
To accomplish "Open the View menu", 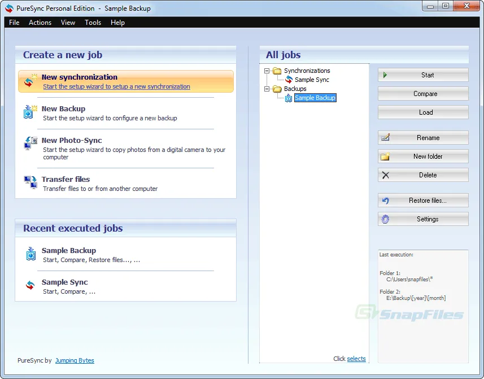I will (x=68, y=23).
